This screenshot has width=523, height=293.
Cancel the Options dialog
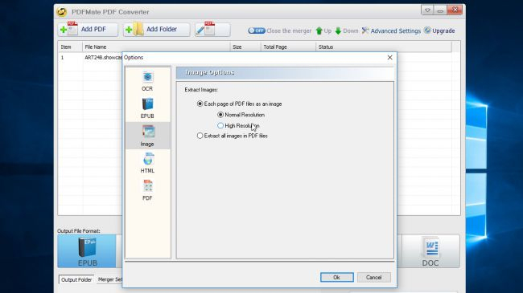pyautogui.click(x=373, y=278)
